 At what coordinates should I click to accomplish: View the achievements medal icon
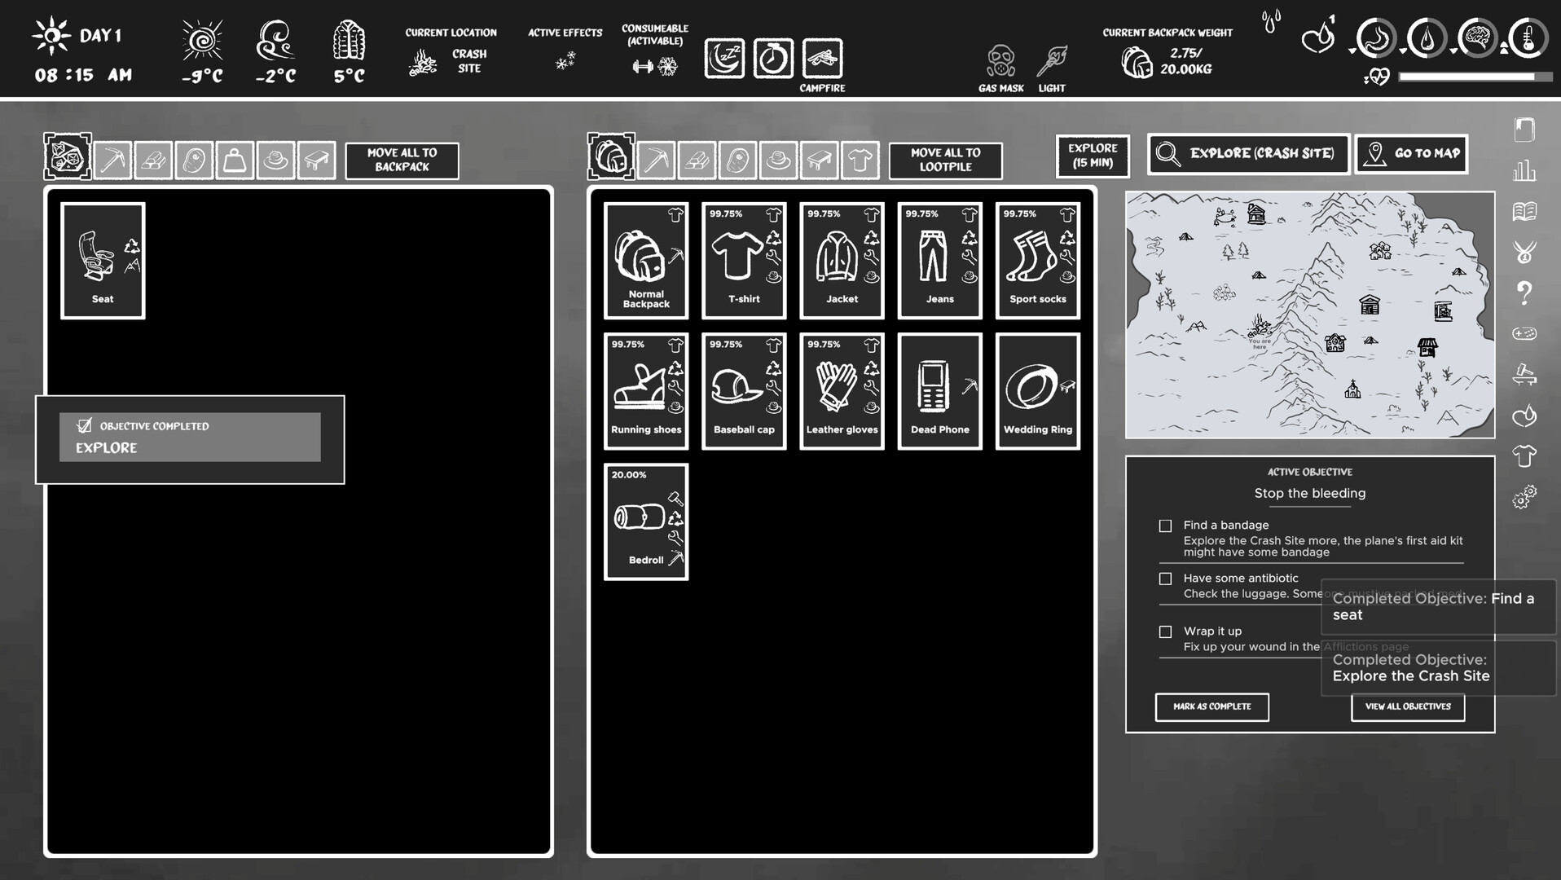point(1525,252)
